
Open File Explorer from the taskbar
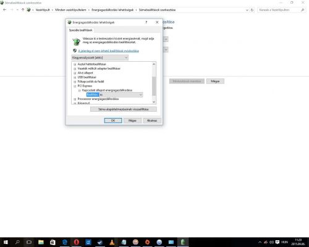tap(41, 242)
